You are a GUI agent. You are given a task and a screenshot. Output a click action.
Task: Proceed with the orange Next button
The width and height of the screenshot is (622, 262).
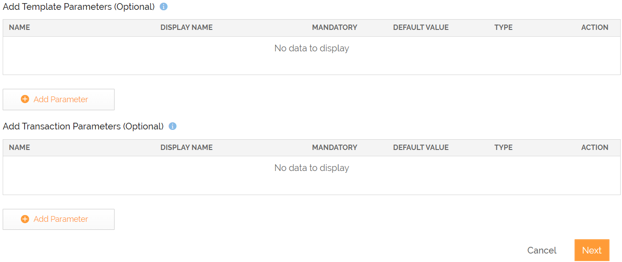click(x=592, y=250)
